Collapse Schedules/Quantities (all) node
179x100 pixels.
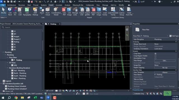(x=1, y=84)
